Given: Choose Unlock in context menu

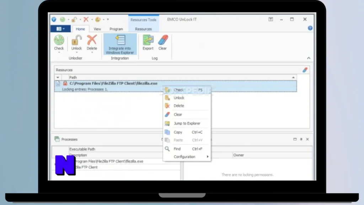Looking at the screenshot, I should click(187, 98).
